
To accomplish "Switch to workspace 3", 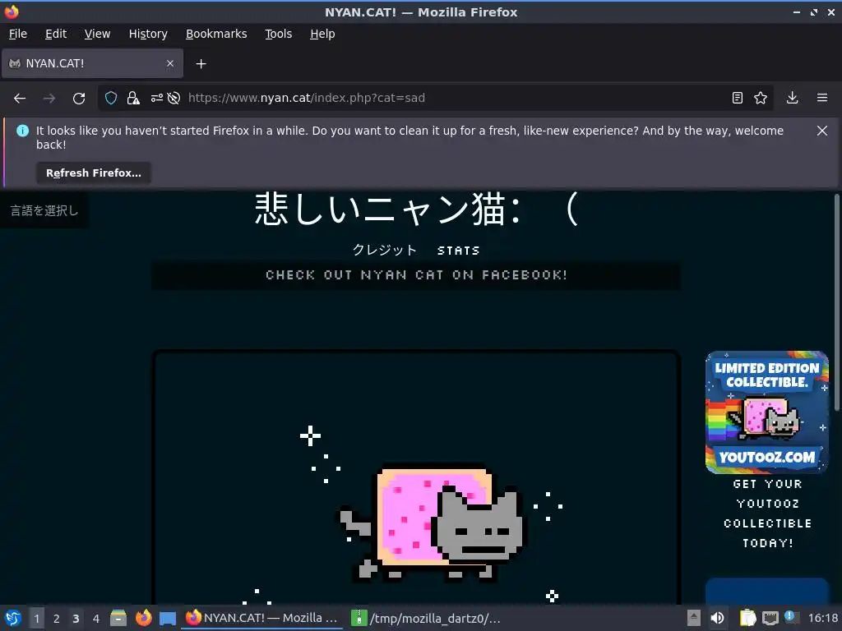I will click(x=76, y=618).
